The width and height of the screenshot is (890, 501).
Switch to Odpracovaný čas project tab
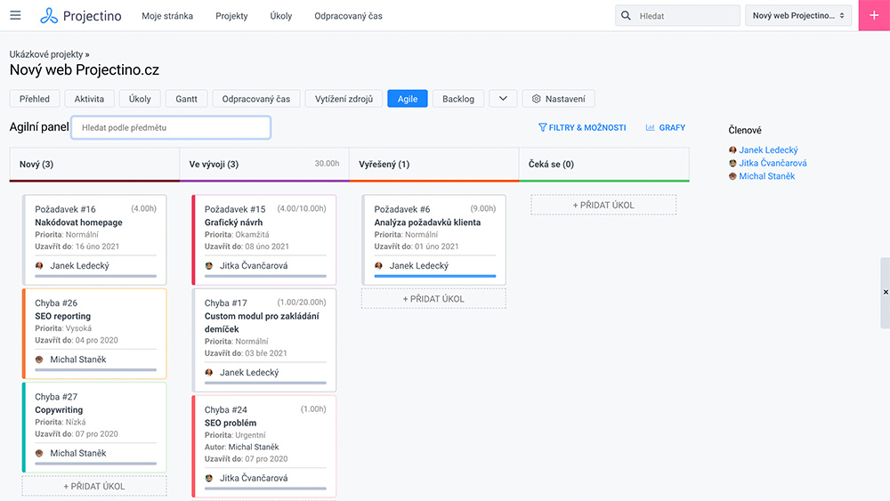tap(256, 99)
